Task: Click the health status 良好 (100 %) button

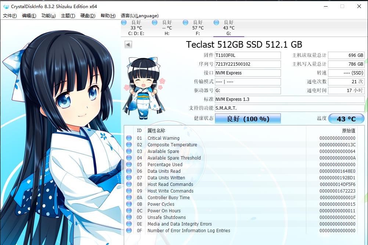Action: pyautogui.click(x=248, y=118)
